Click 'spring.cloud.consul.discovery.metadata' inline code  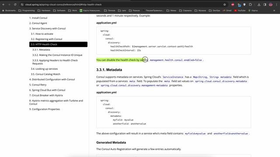coord(221,81)
